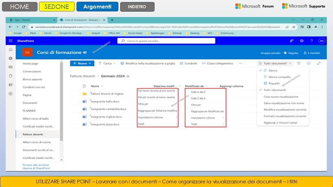Open the browser three-dot menu

pyautogui.click(x=322, y=27)
